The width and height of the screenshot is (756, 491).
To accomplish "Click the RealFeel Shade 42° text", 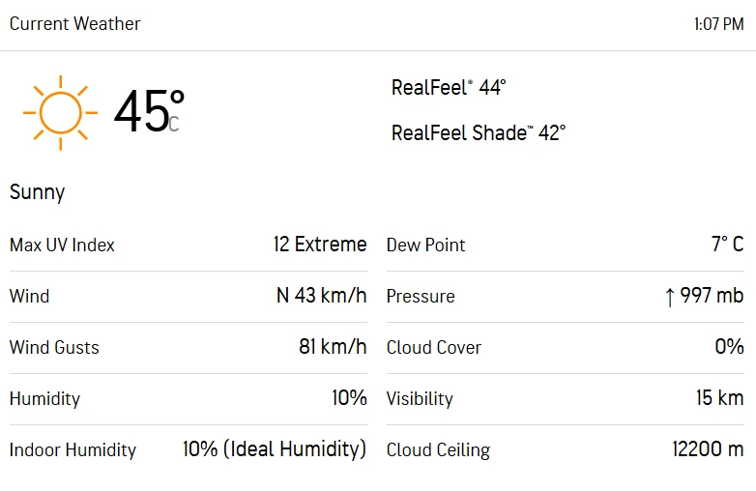I will [x=478, y=132].
